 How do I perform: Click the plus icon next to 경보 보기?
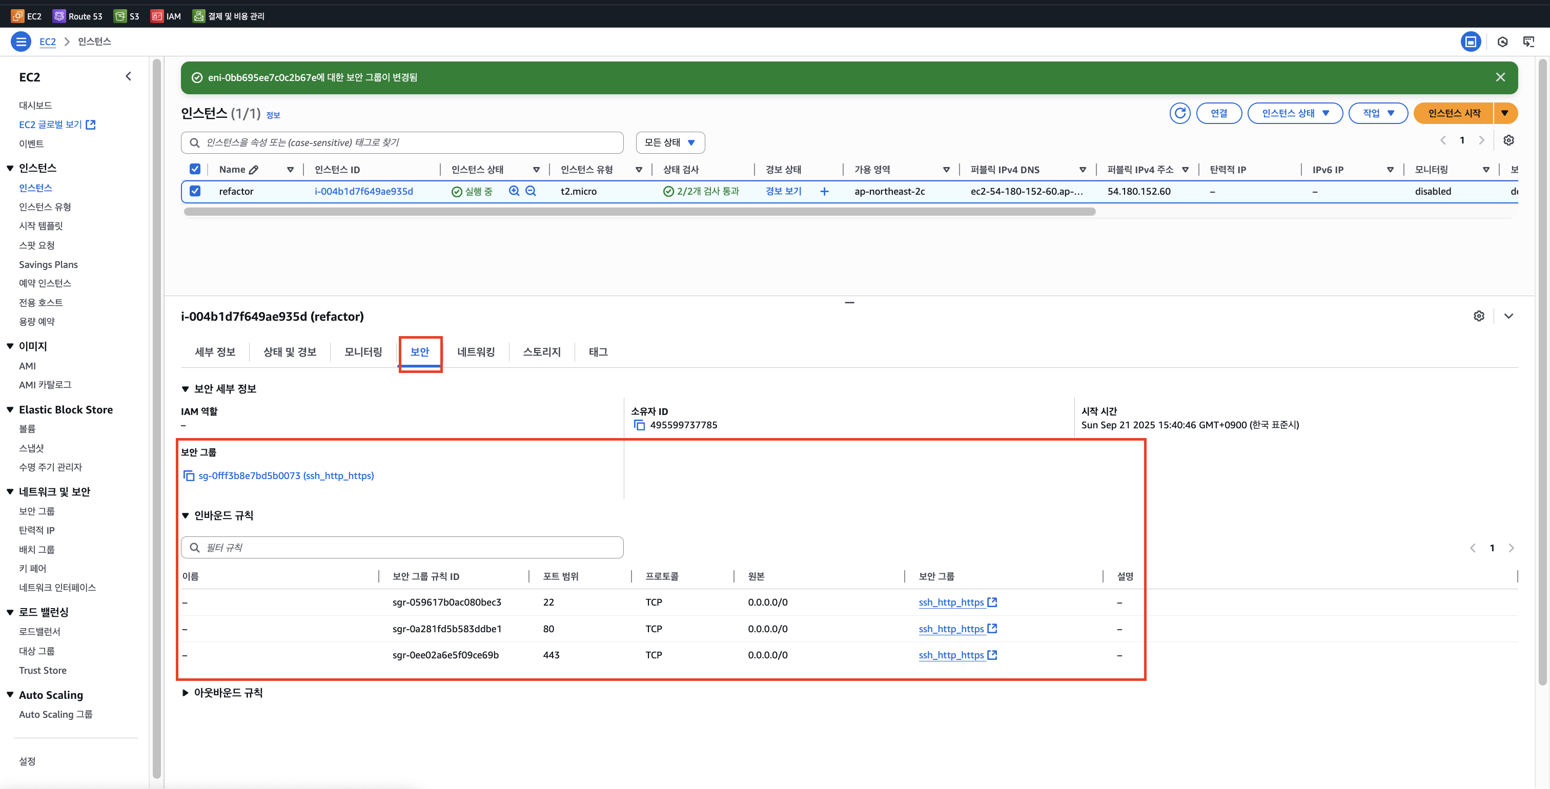coord(824,191)
